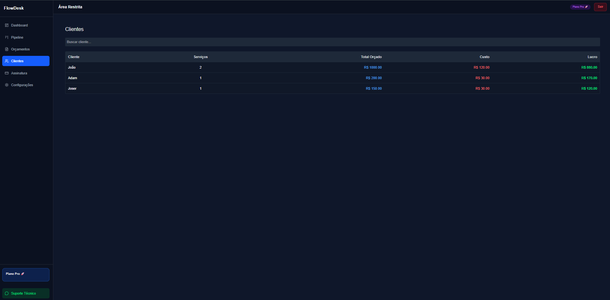Click the Lucro column header
The height and width of the screenshot is (300, 610).
[592, 57]
